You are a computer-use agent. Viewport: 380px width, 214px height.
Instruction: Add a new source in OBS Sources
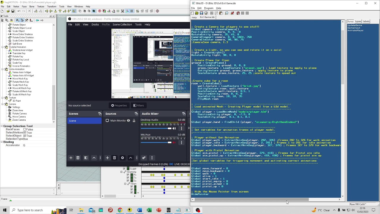[x=107, y=158]
